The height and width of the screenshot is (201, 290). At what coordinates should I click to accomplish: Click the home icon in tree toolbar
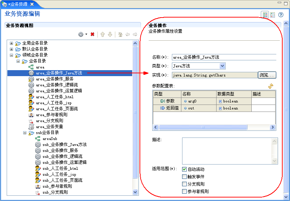[120, 34]
